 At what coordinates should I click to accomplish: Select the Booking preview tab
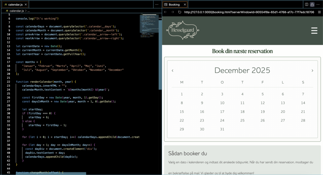[x=174, y=4]
